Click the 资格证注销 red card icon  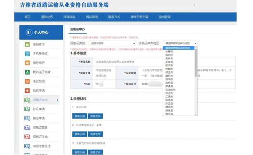pos(27,137)
